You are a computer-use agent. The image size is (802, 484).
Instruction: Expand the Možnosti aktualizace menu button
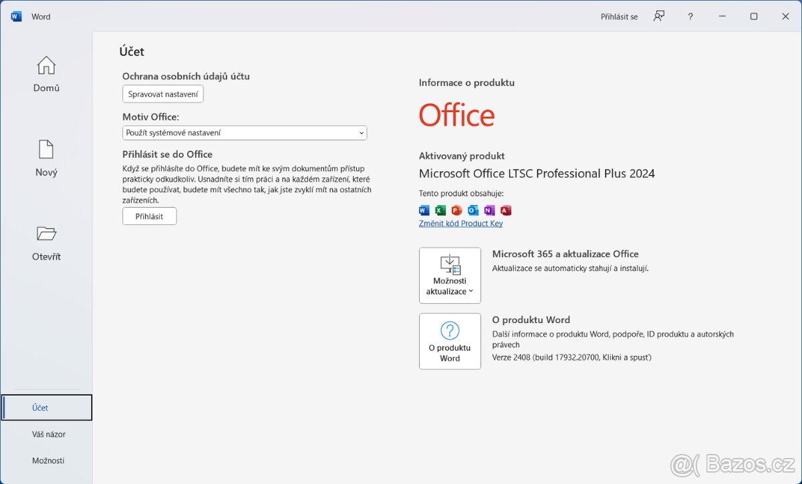click(450, 276)
